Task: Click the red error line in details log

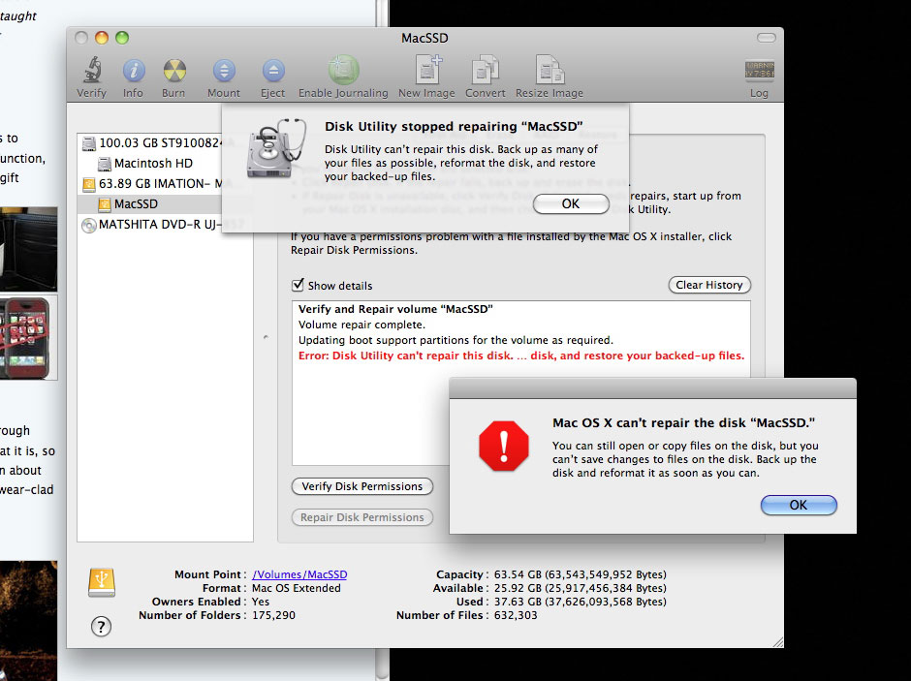Action: [x=521, y=356]
